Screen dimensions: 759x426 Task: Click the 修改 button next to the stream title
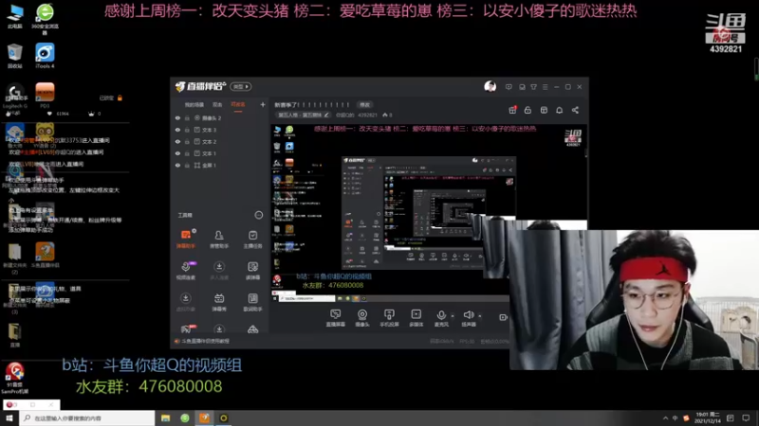(x=364, y=105)
